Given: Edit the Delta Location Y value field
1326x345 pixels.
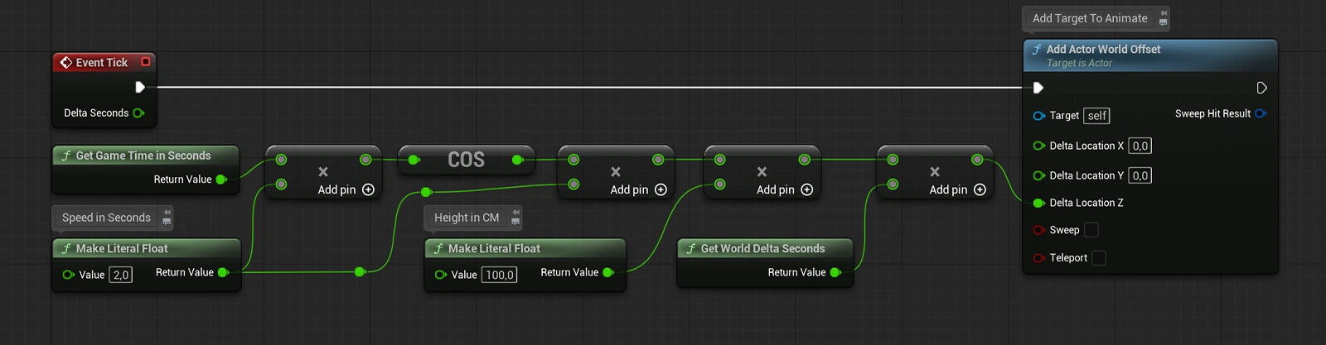Looking at the screenshot, I should (x=1140, y=175).
